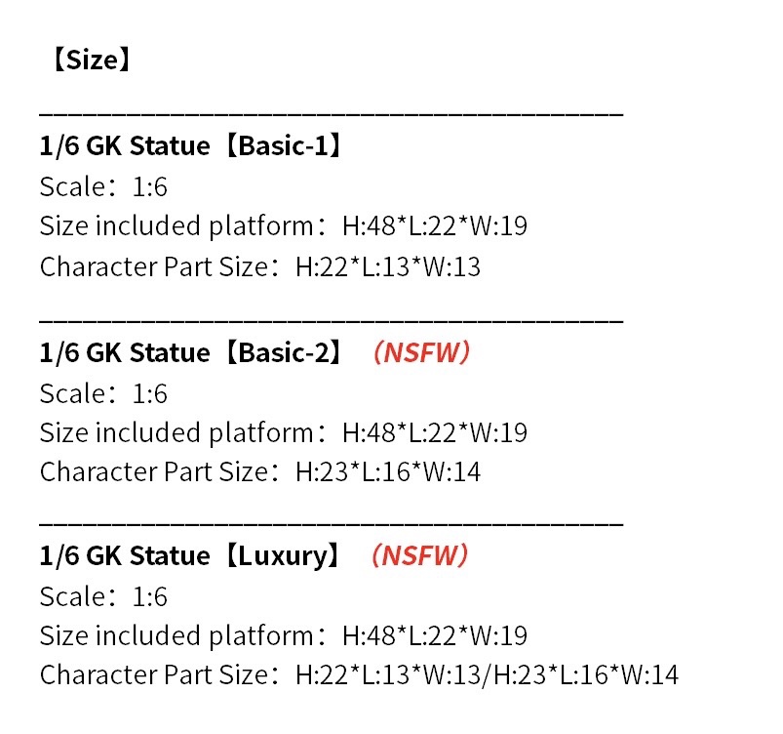Click the 【Size】 heading at top
783x734 pixels.
click(86, 61)
